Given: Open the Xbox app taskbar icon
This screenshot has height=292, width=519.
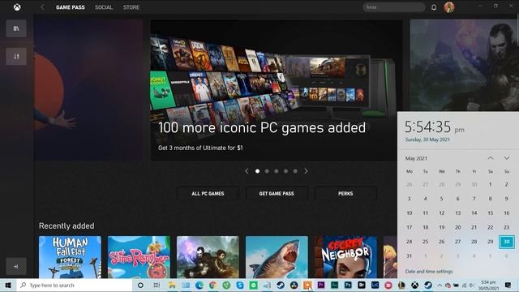Looking at the screenshot, I should (x=414, y=285).
